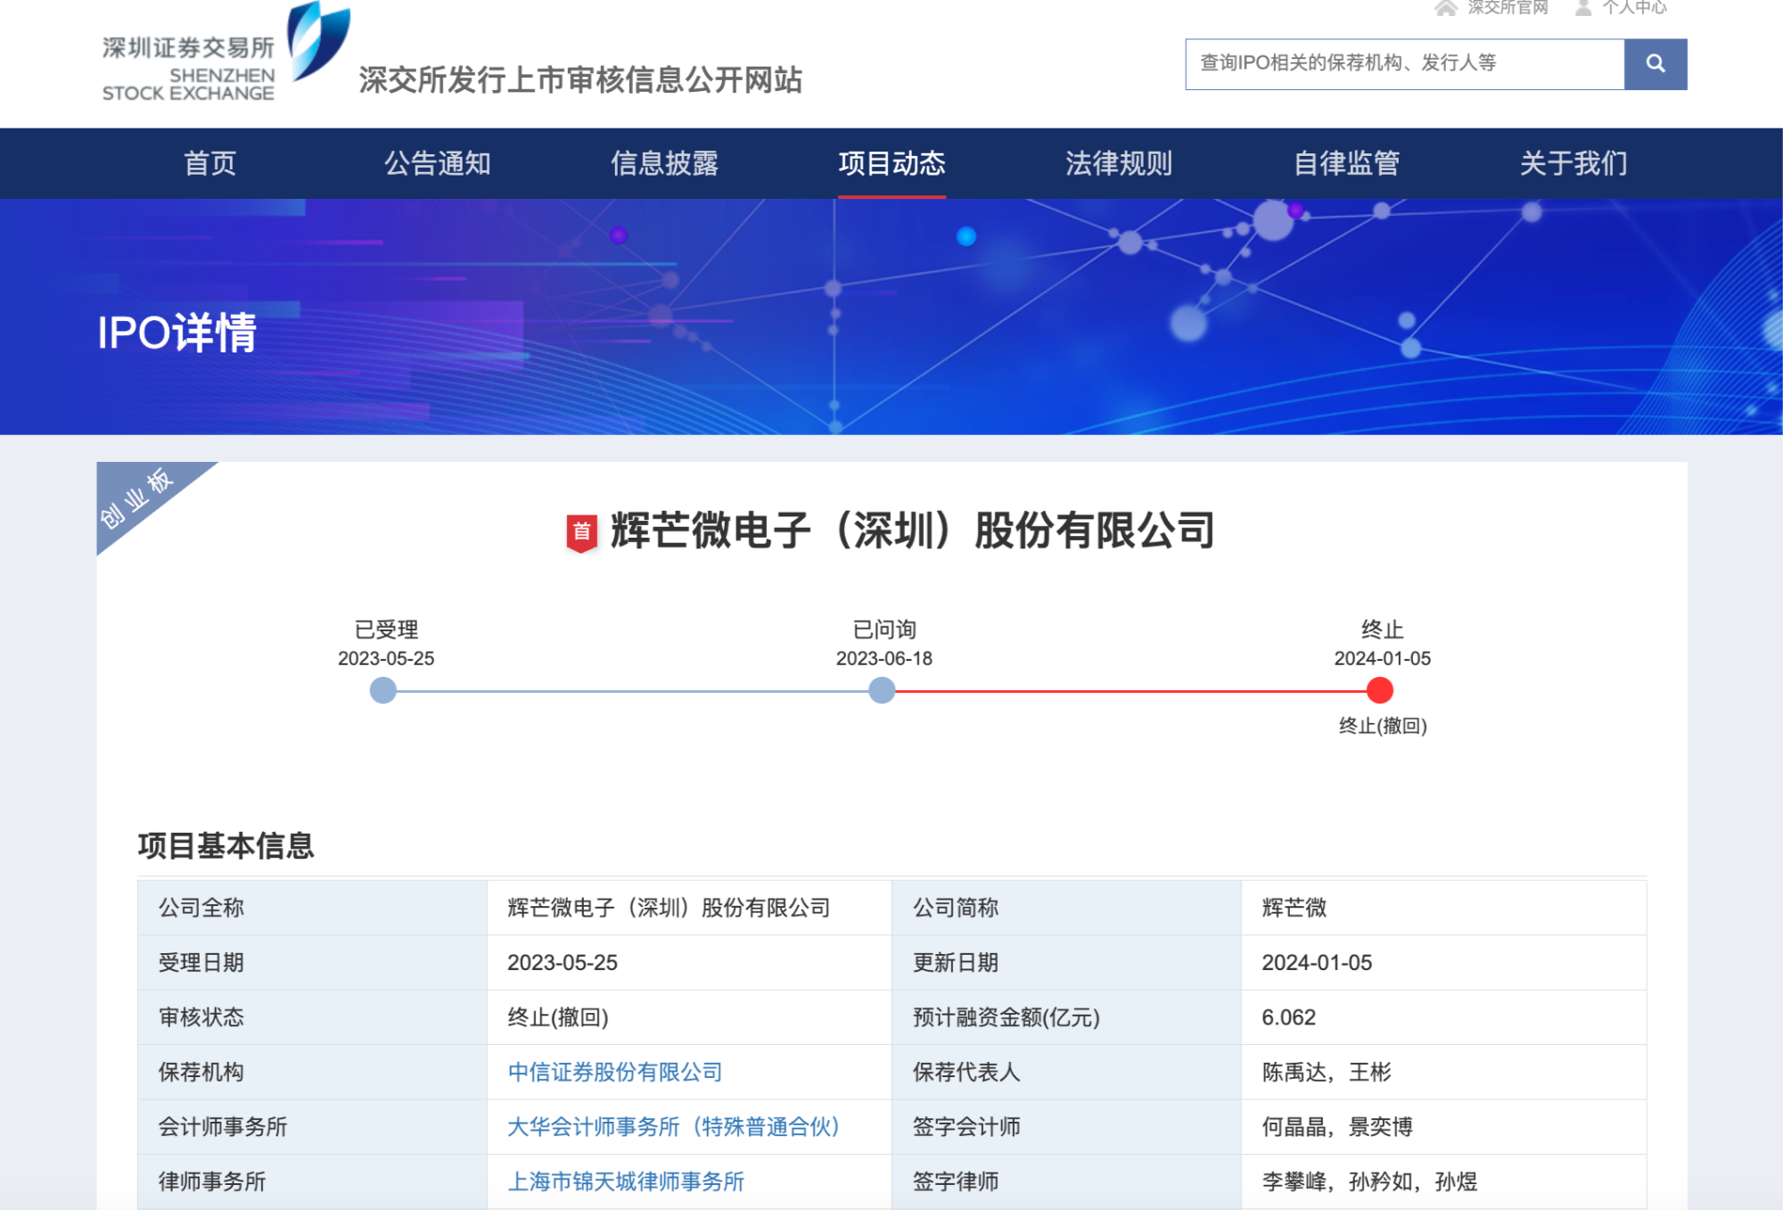The width and height of the screenshot is (1783, 1210).
Task: Click the 已问询 timeline dot
Action: pyautogui.click(x=882, y=690)
